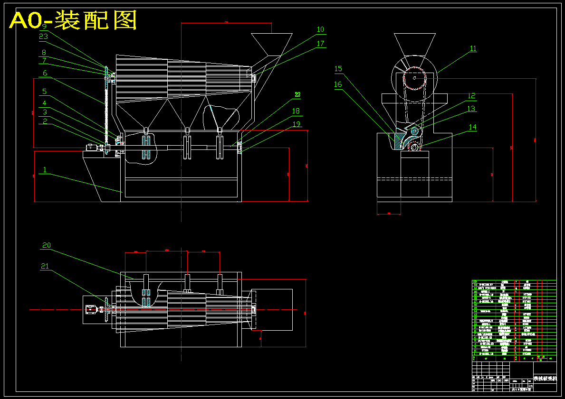
Task: Select part callout number 21
Action: point(45,266)
